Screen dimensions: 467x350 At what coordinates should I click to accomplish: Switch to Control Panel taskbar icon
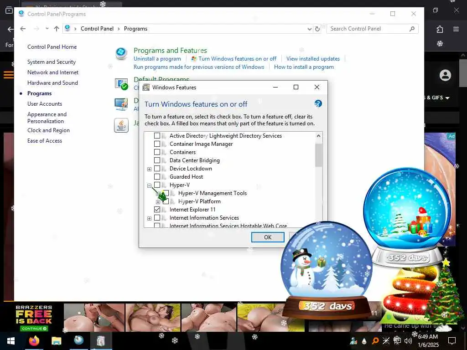78,340
